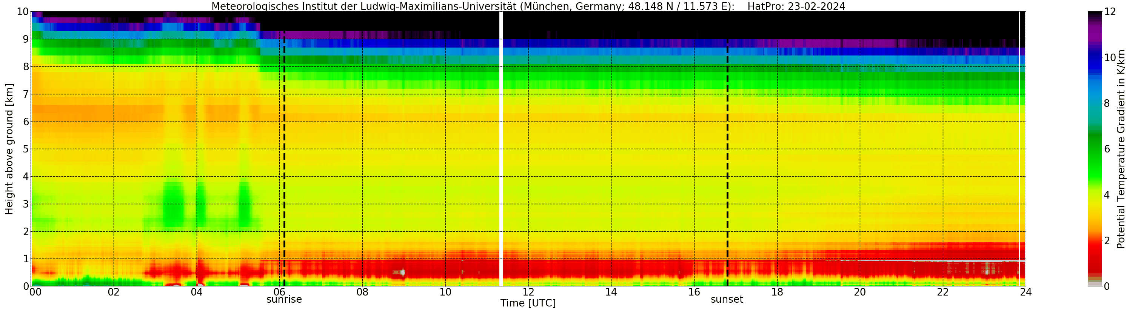Click the purple section of the colorbar near 11
Viewport: 1138px width, 311px height.
click(1095, 34)
